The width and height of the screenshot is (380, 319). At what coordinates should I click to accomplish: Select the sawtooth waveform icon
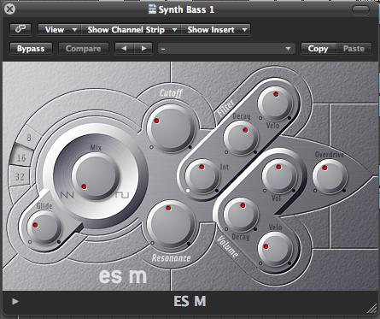[67, 195]
